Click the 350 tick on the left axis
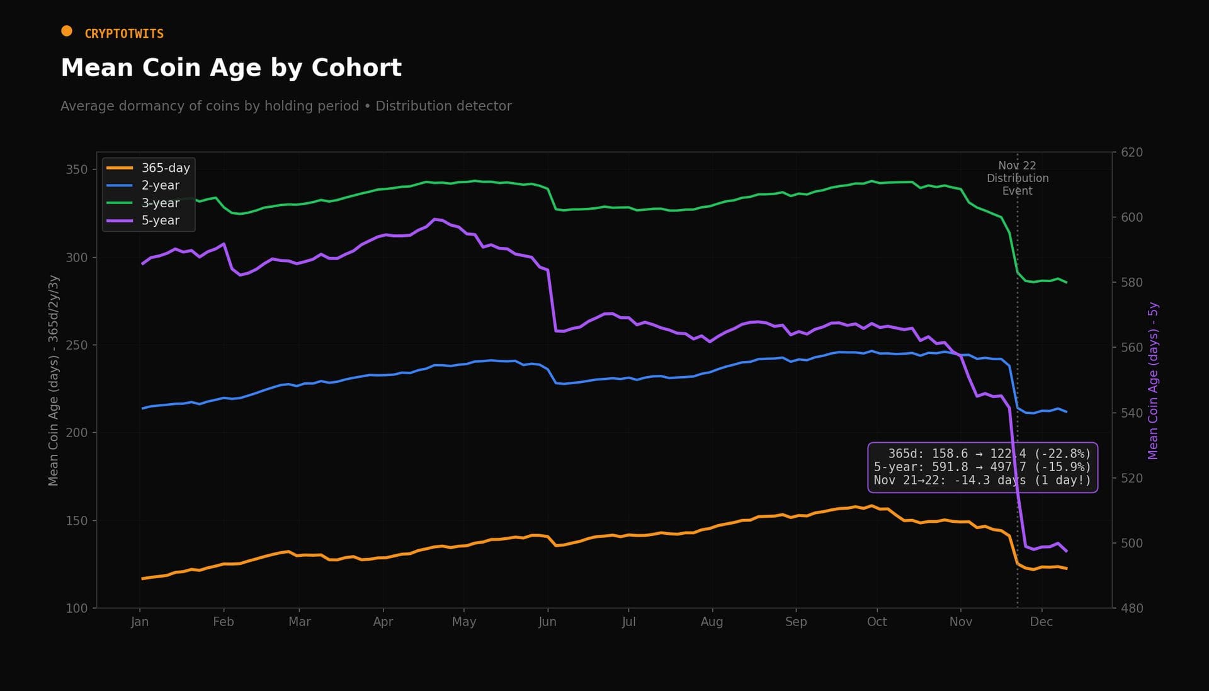Screen dimensions: 1209x691 tap(77, 169)
